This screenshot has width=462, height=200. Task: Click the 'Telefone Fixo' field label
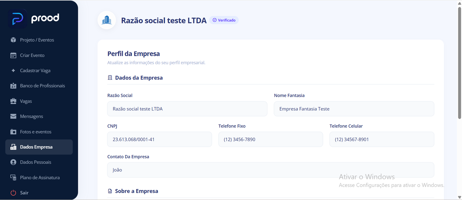coord(232,126)
